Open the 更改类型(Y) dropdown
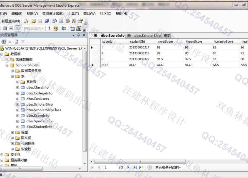This screenshot has width=248, height=178. tap(33, 28)
